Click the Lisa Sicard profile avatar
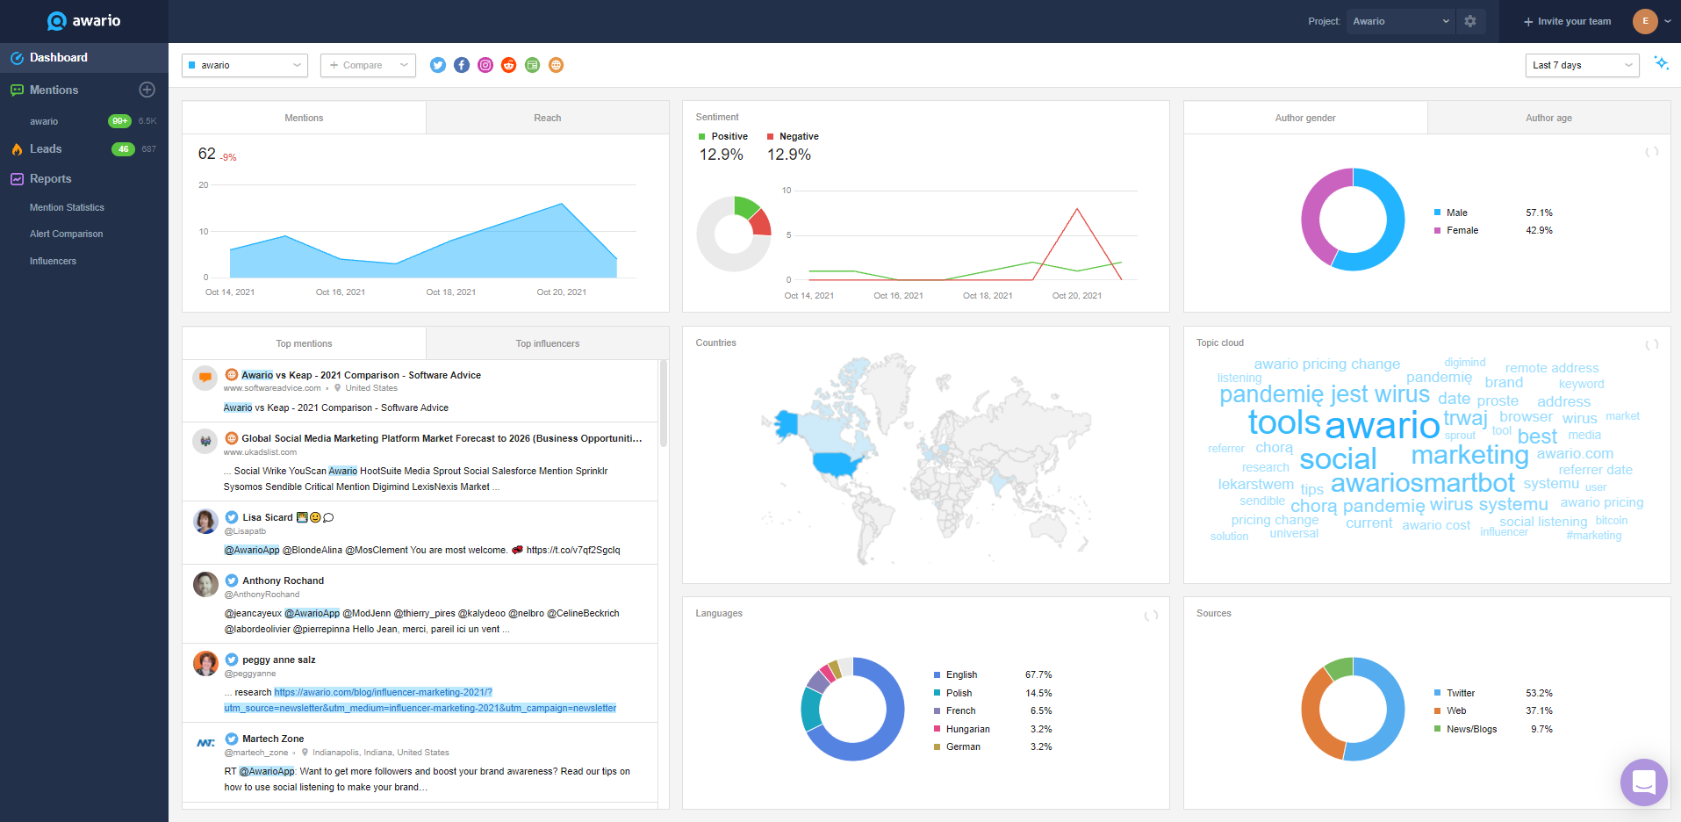 point(205,521)
